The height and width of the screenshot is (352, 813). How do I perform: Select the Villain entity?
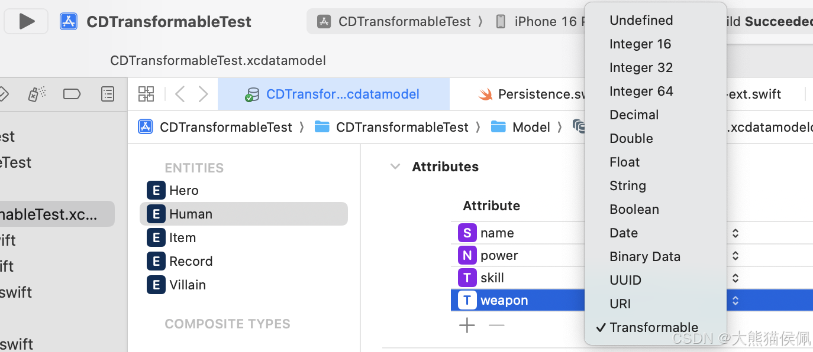187,285
